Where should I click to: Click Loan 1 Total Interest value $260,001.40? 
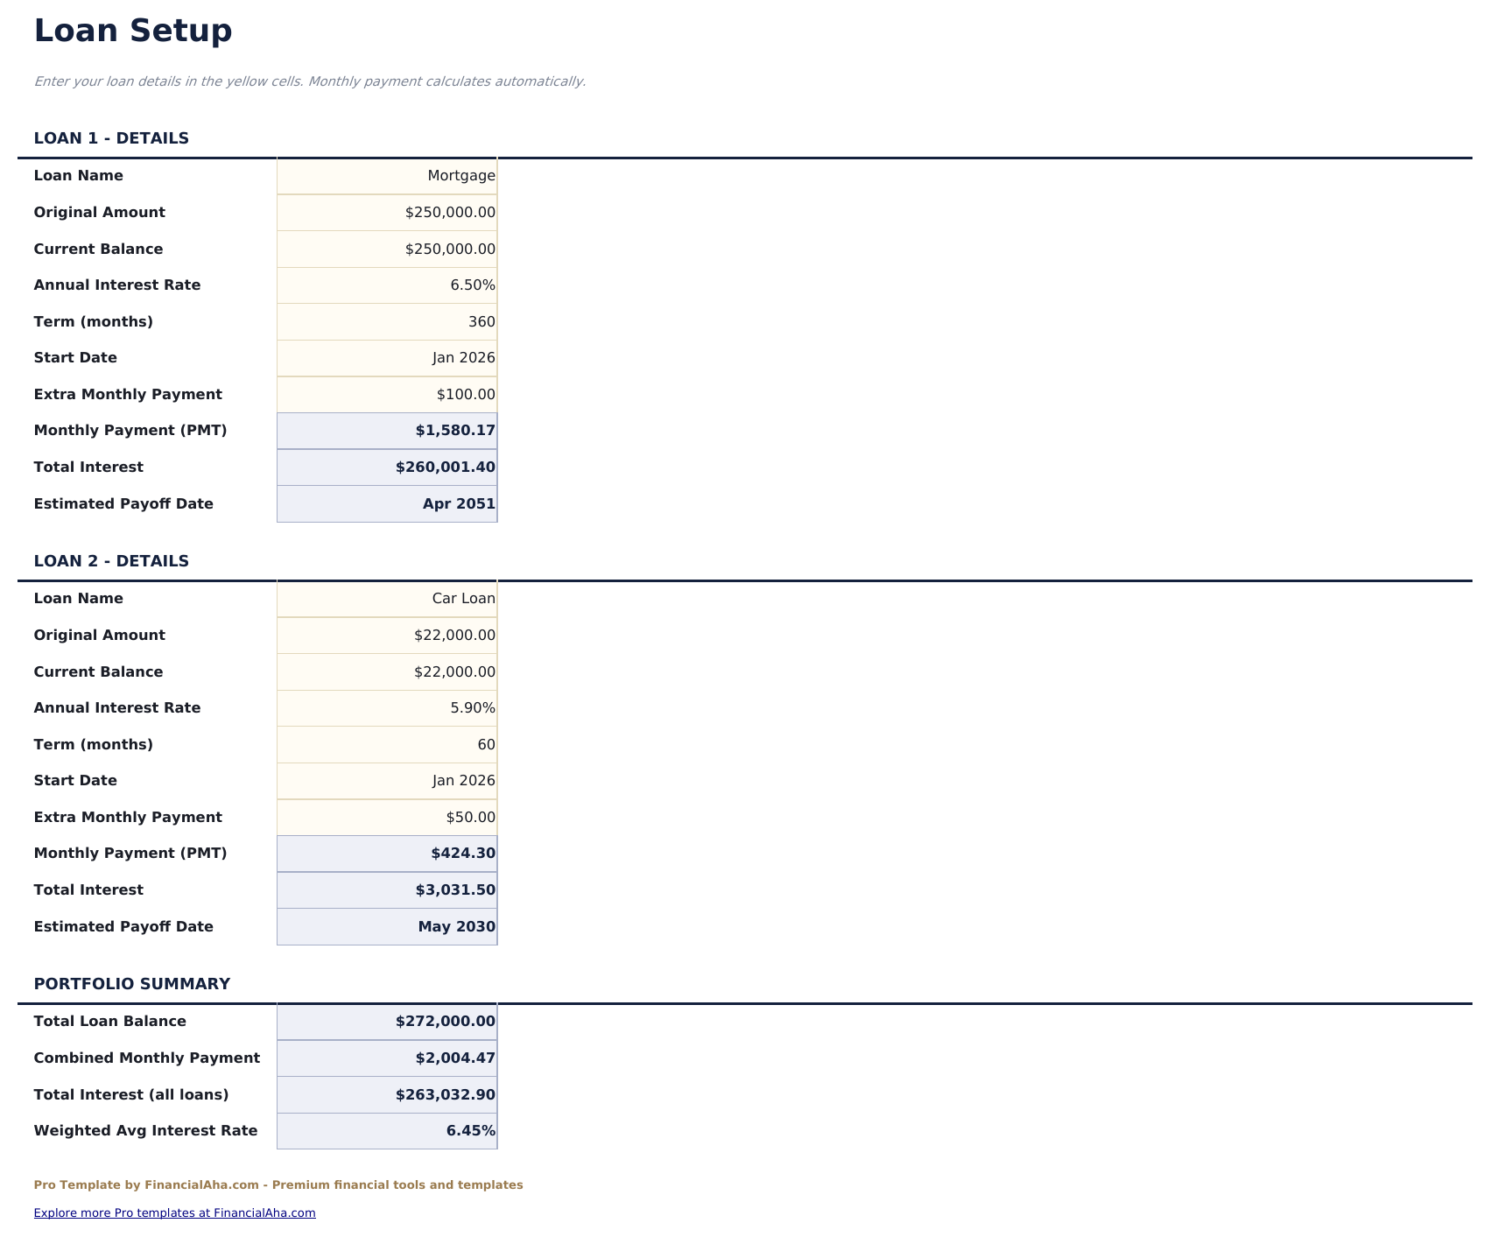(387, 467)
